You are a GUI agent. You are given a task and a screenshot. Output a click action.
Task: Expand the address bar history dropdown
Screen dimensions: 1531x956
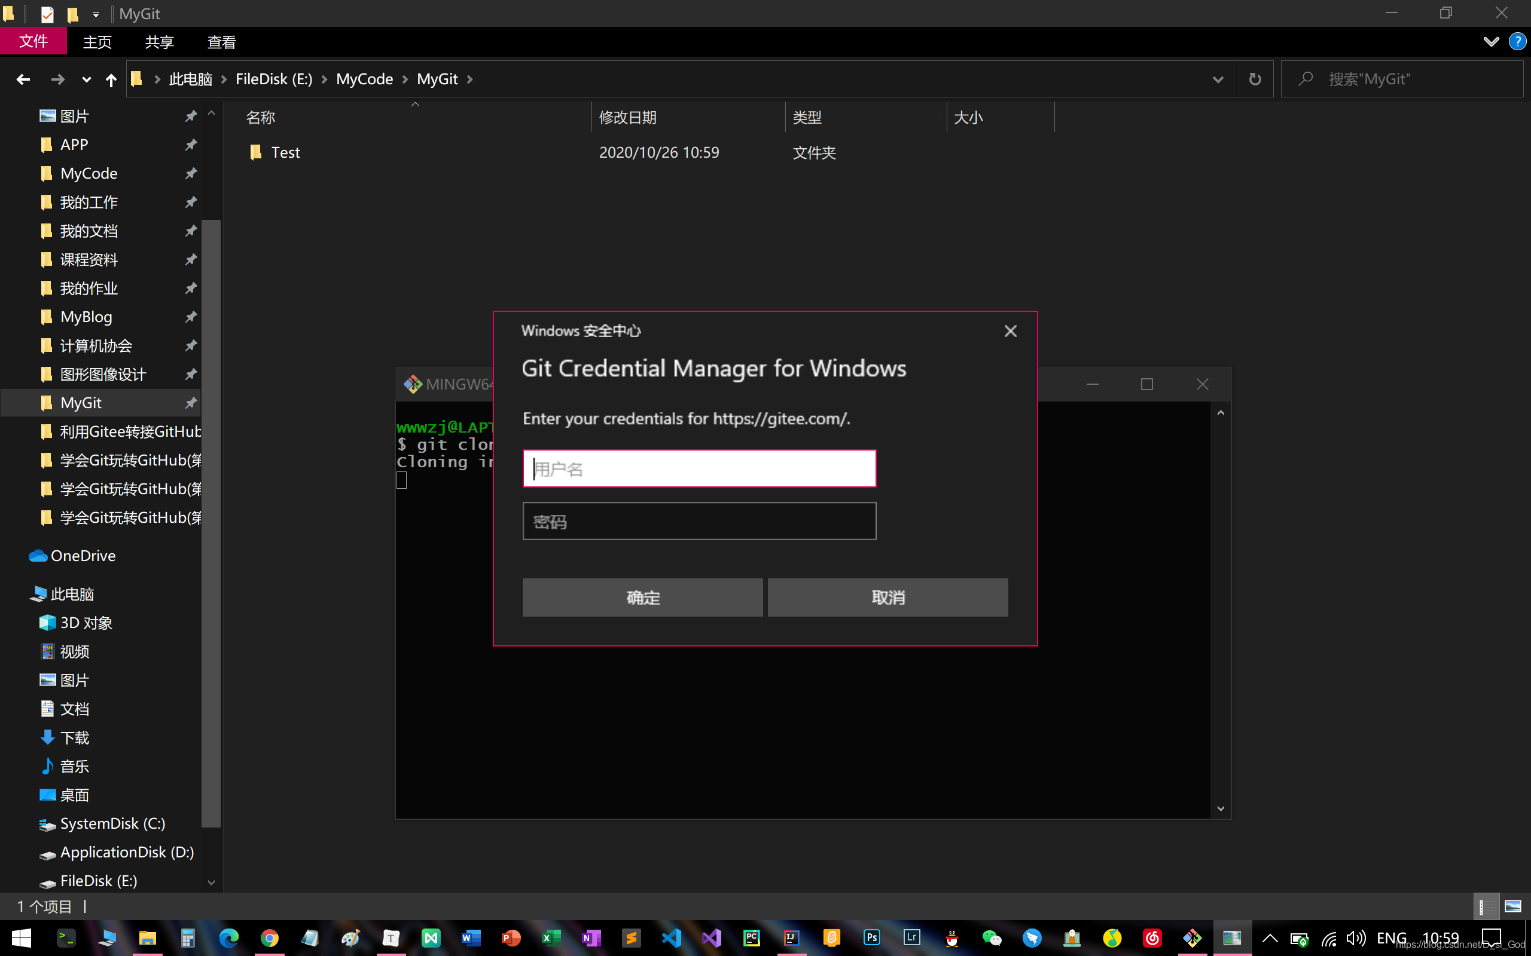pyautogui.click(x=1218, y=79)
